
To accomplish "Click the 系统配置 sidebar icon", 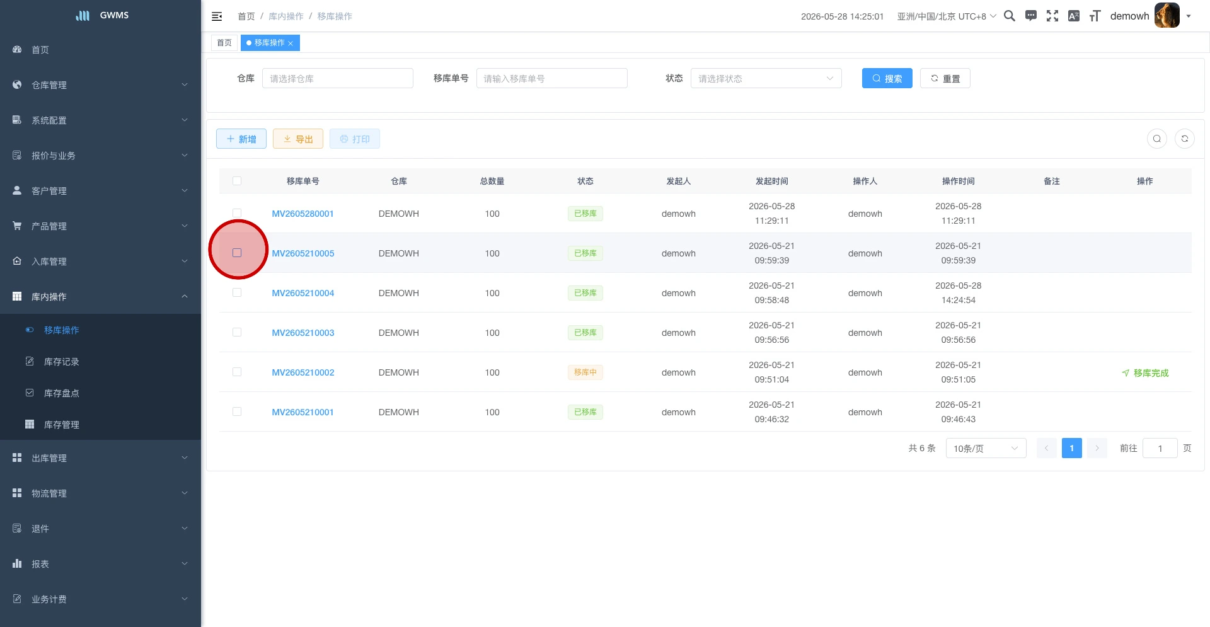I will [17, 120].
